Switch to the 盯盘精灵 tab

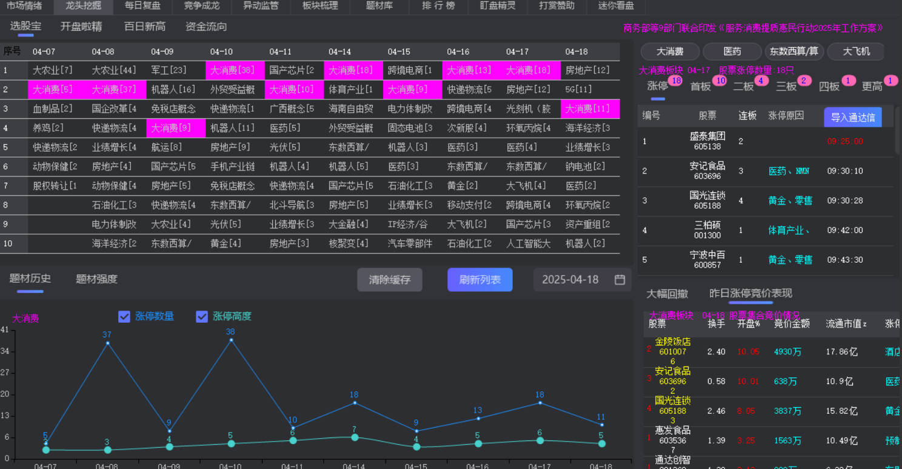[498, 6]
